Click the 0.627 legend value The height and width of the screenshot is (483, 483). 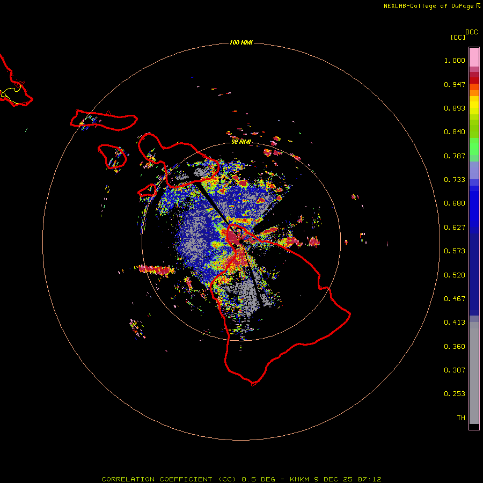click(x=455, y=228)
